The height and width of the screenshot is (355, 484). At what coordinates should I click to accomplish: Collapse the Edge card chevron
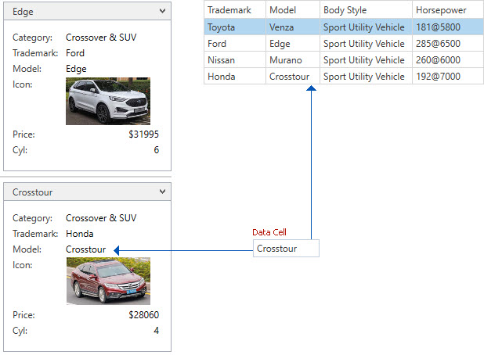pos(162,11)
